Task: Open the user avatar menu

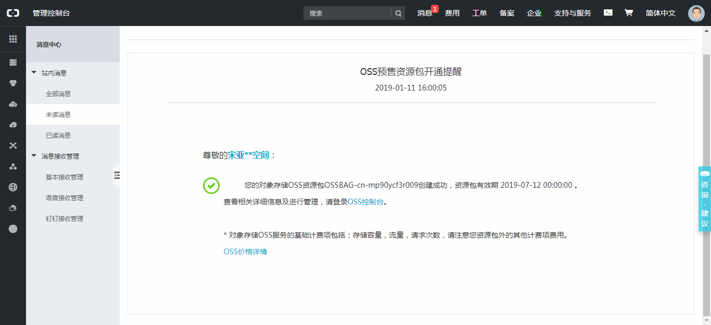Action: tap(696, 13)
